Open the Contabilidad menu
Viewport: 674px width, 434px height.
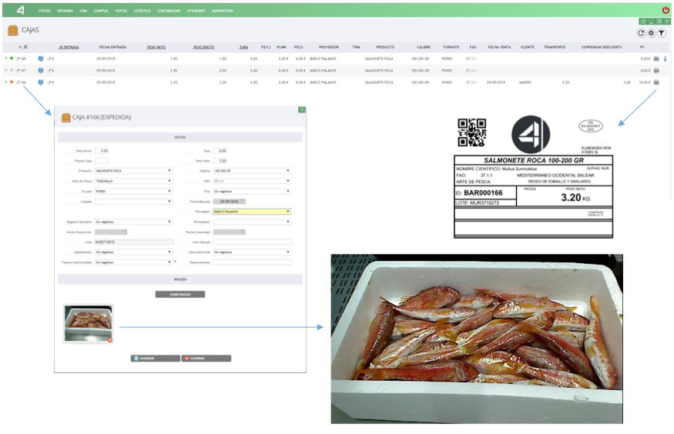169,11
